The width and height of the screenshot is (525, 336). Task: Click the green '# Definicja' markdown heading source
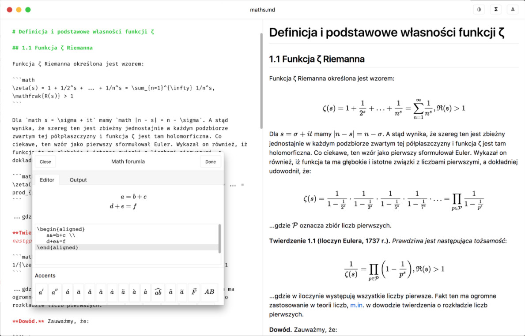[83, 32]
